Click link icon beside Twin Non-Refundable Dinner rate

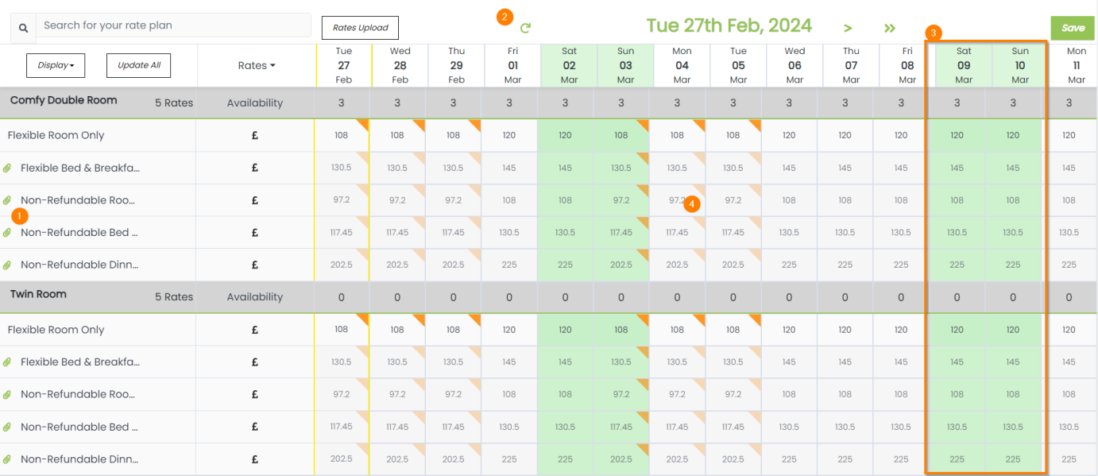pos(7,459)
